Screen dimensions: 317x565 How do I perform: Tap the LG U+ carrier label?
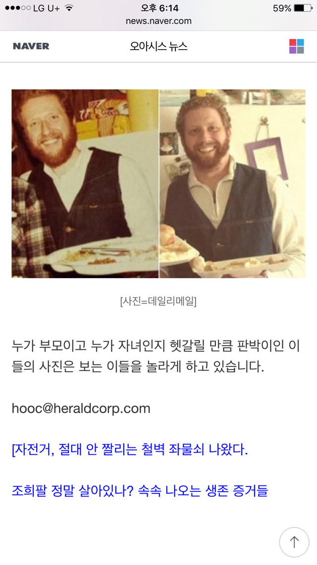click(47, 8)
